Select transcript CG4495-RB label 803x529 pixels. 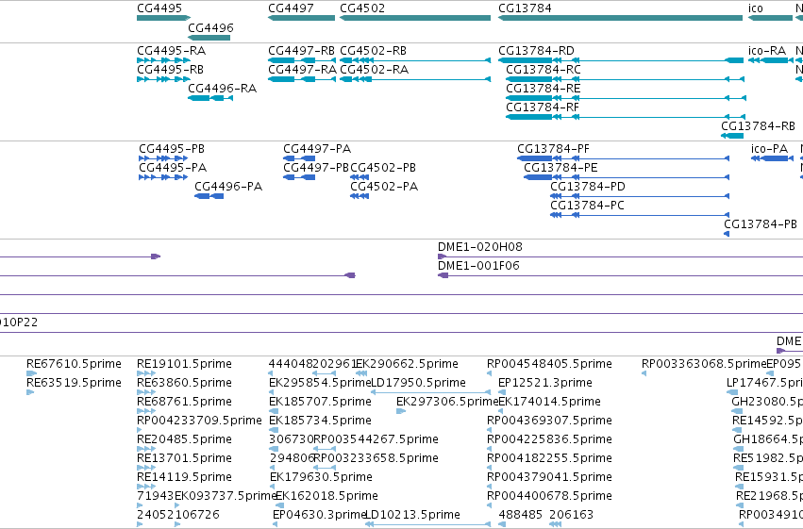tap(170, 69)
